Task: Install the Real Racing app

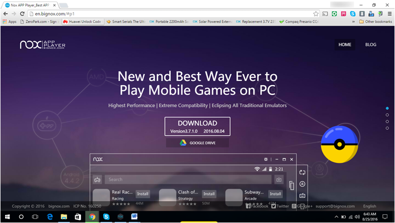Action: click(x=143, y=194)
